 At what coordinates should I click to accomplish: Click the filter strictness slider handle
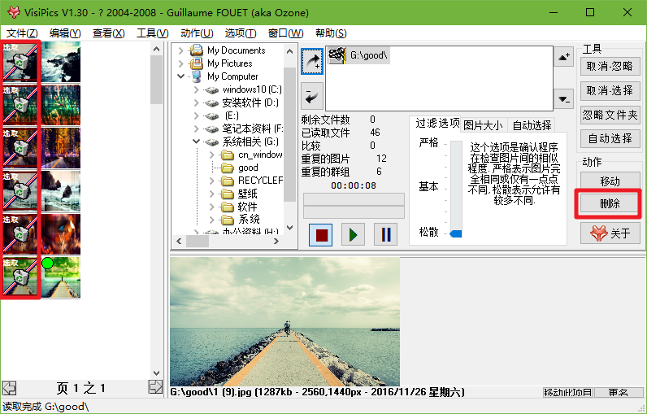(x=456, y=233)
